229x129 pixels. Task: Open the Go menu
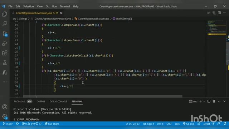pyautogui.click(x=47, y=6)
